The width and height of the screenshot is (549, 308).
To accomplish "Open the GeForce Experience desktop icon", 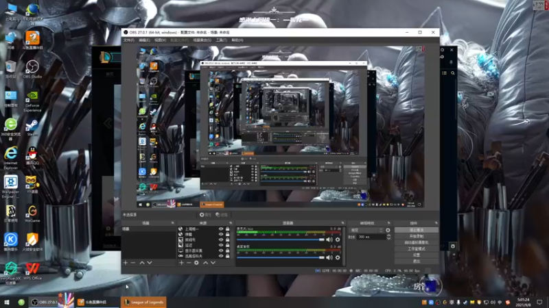I will 32,101.
